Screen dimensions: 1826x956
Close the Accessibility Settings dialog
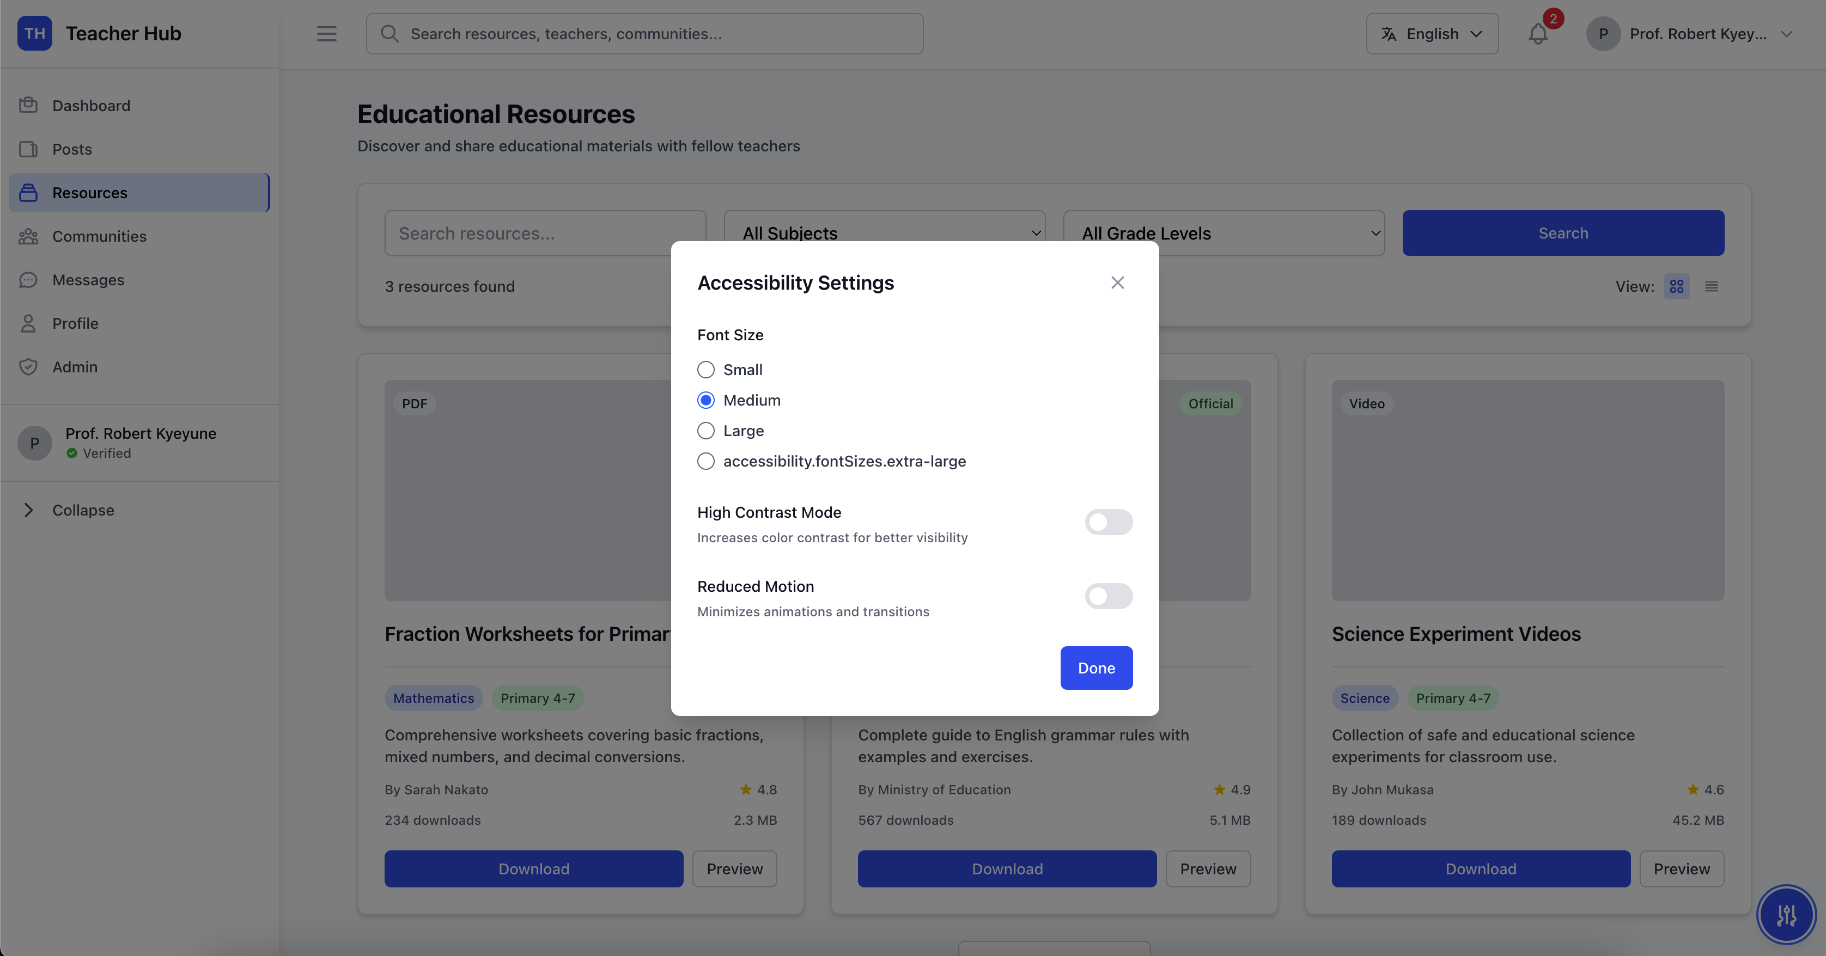point(1117,283)
